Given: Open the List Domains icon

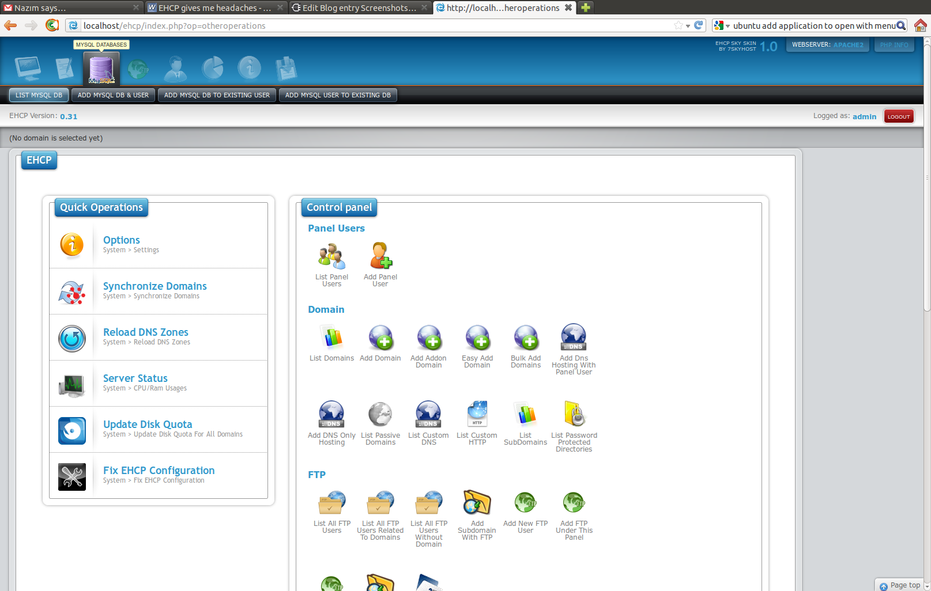Looking at the screenshot, I should coord(331,338).
